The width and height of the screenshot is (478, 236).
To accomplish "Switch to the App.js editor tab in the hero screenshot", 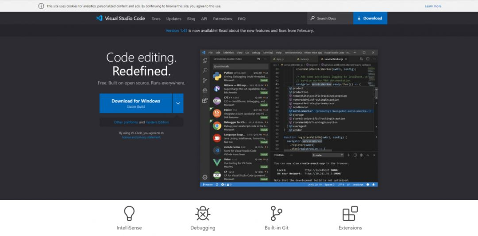I will [280, 59].
